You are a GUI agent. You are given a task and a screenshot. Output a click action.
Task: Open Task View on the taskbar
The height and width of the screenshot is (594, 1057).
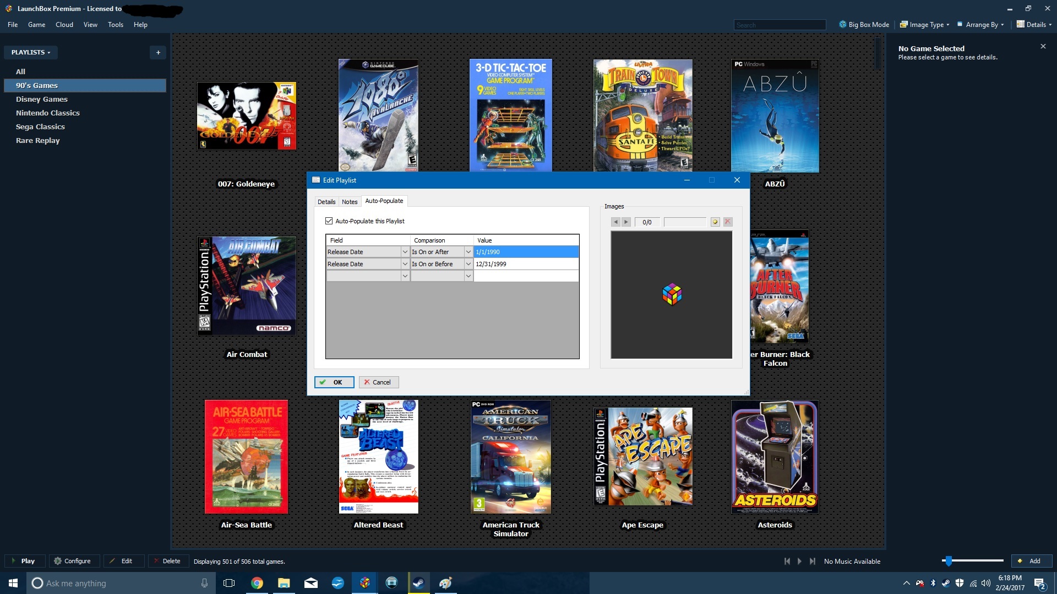pyautogui.click(x=229, y=583)
